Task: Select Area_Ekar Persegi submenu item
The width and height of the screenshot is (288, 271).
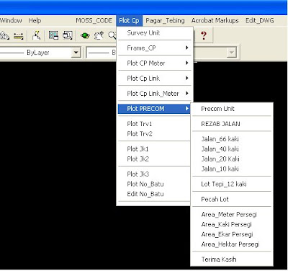Action: click(x=232, y=234)
